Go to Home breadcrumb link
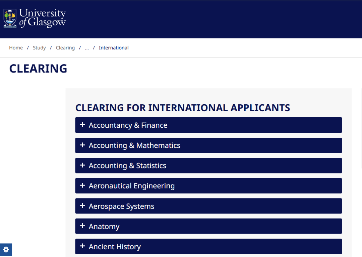Viewport: 362px width, 257px height. pos(16,48)
